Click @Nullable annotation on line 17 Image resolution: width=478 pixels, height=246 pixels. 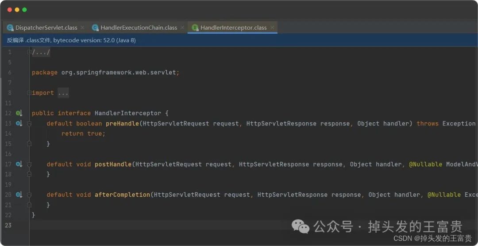426,164
